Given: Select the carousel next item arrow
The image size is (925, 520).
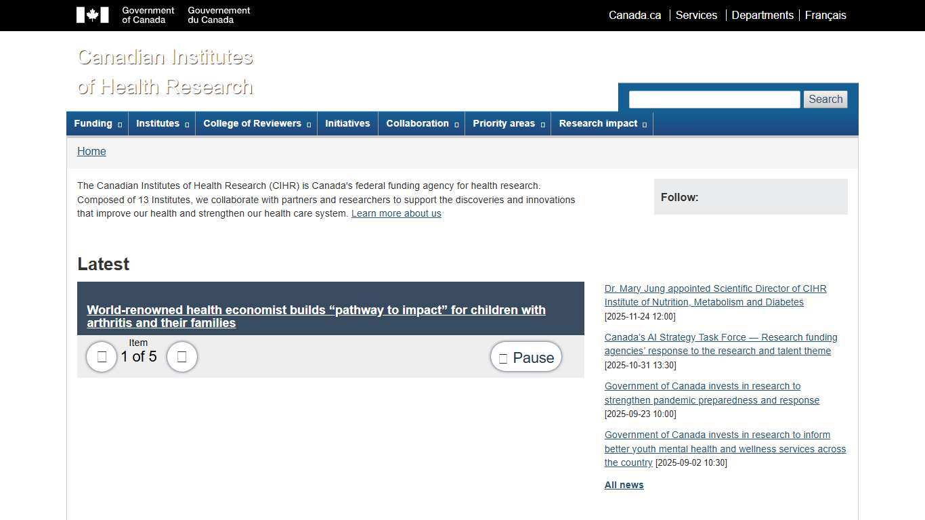Looking at the screenshot, I should (x=181, y=357).
